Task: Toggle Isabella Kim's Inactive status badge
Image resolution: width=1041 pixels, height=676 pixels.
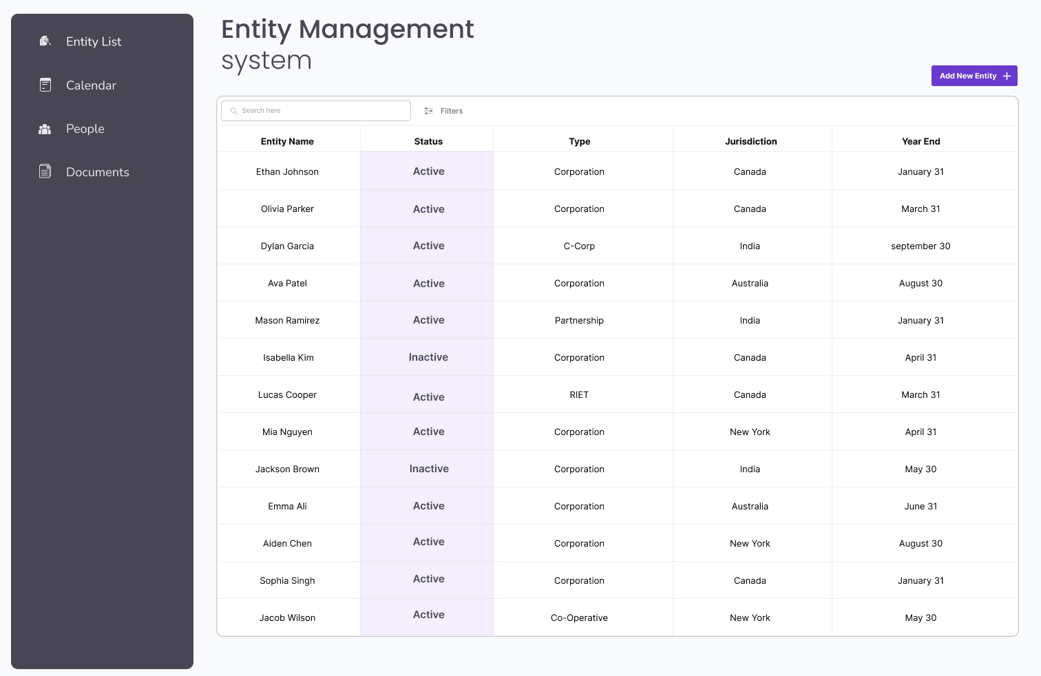Action: pos(428,357)
